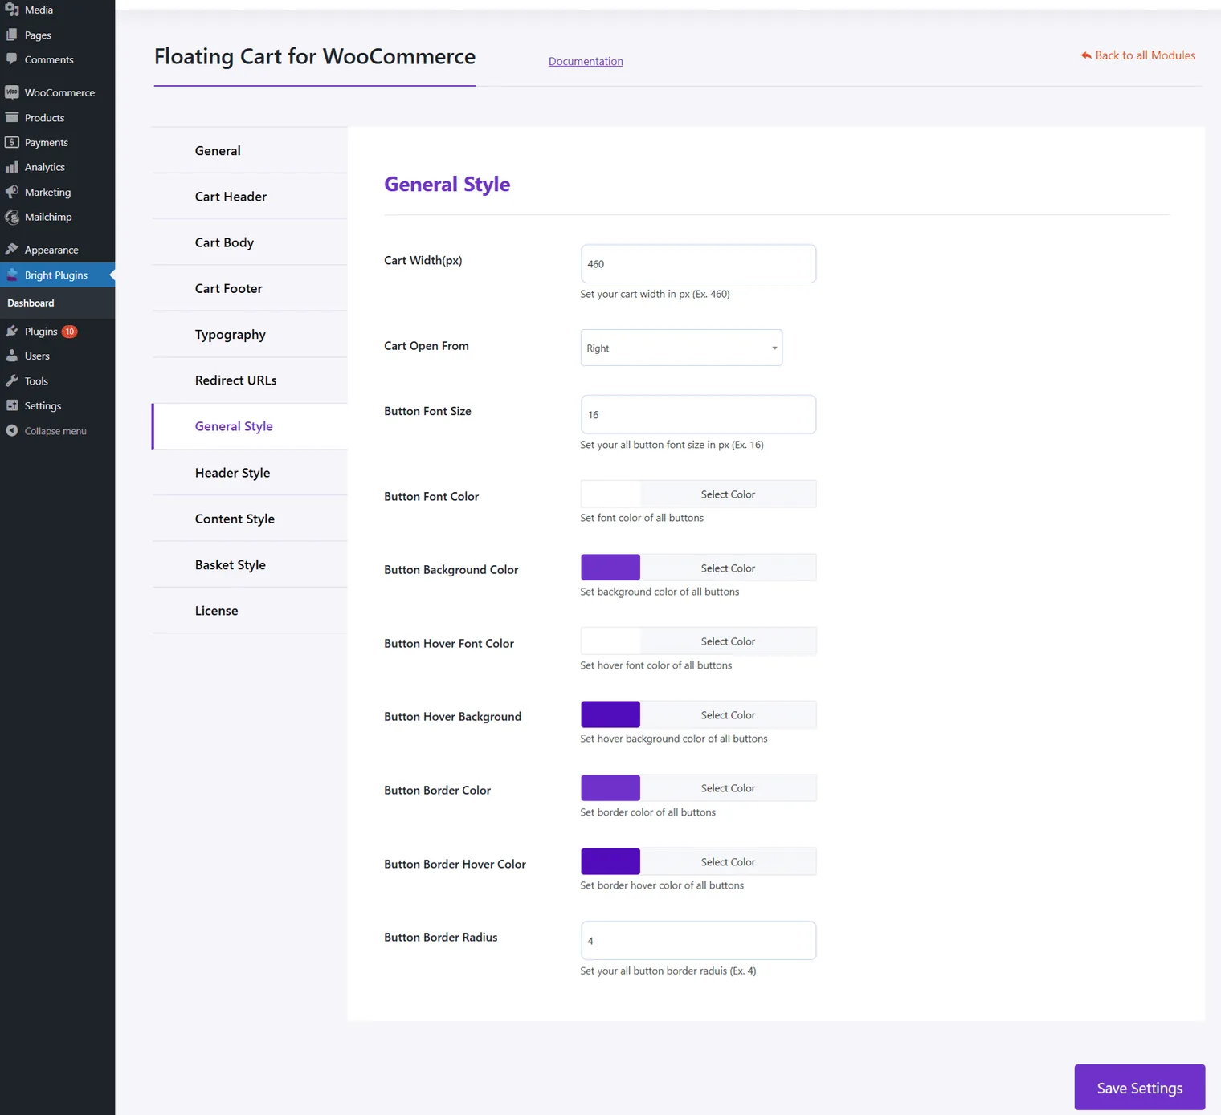The height and width of the screenshot is (1115, 1221).
Task: Open the Dashboard submenu item
Action: click(x=31, y=303)
